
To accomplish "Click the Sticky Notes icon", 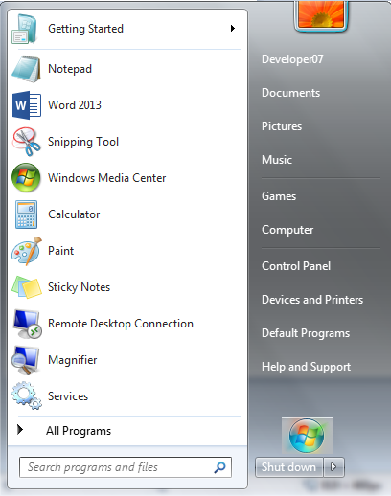I will click(x=27, y=287).
